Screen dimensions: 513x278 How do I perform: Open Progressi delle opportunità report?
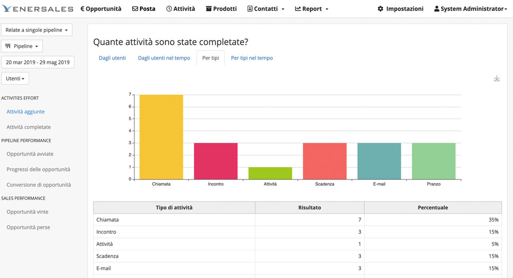[38, 169]
